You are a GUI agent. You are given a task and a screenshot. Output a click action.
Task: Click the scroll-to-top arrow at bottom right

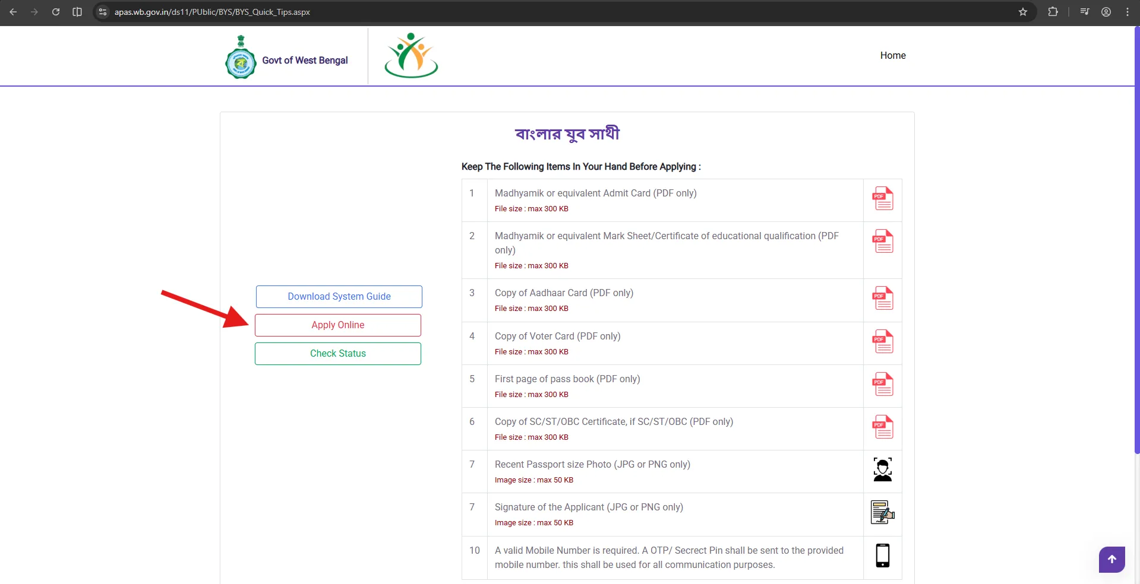1111,559
